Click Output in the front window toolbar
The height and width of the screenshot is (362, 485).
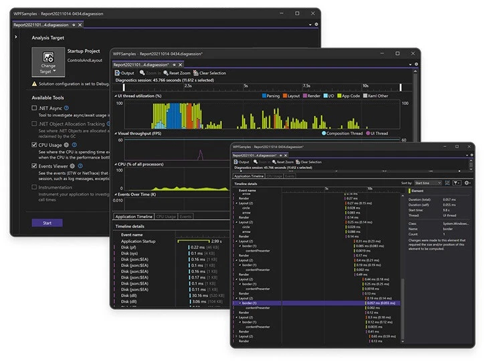[x=241, y=162]
